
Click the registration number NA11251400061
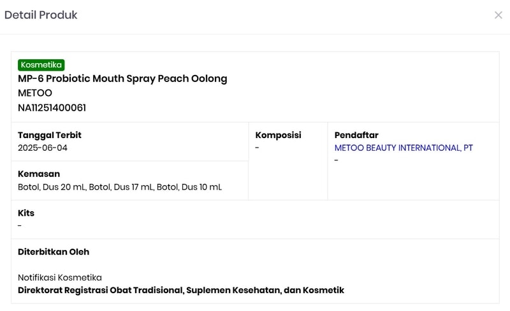point(52,108)
